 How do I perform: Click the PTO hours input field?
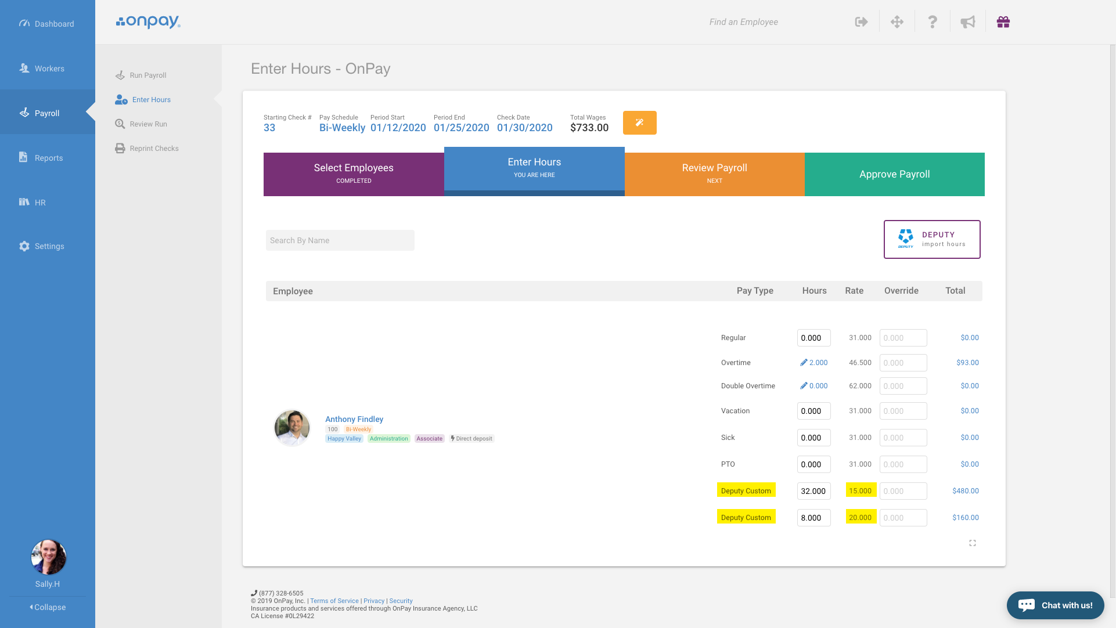(x=814, y=464)
